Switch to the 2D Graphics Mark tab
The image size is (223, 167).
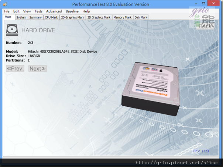73,17
